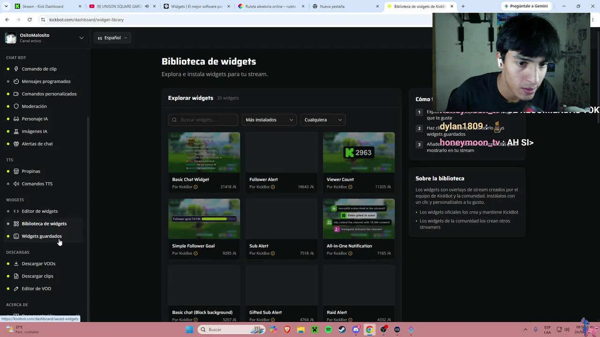
Task: Go to Comandos personalizados
Action: (49, 94)
